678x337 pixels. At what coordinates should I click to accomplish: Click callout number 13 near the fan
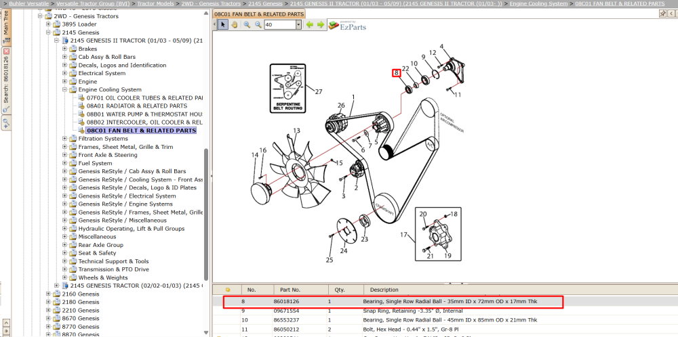296,131
